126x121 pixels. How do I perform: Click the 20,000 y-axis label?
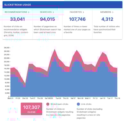[x=7, y=62]
